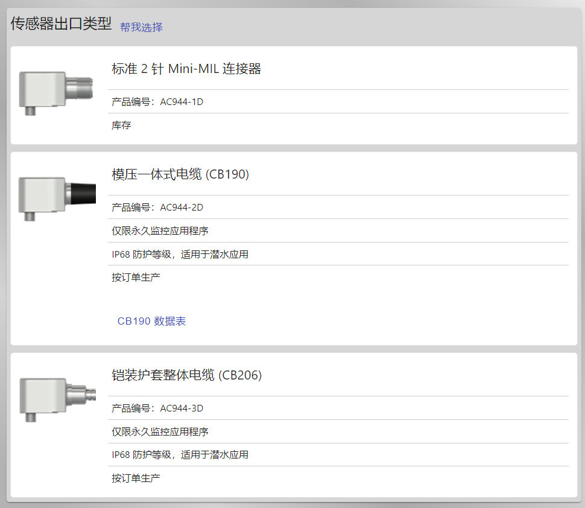The height and width of the screenshot is (508, 585).
Task: Click the 传感器出口类型 section heading
Action: coord(61,24)
